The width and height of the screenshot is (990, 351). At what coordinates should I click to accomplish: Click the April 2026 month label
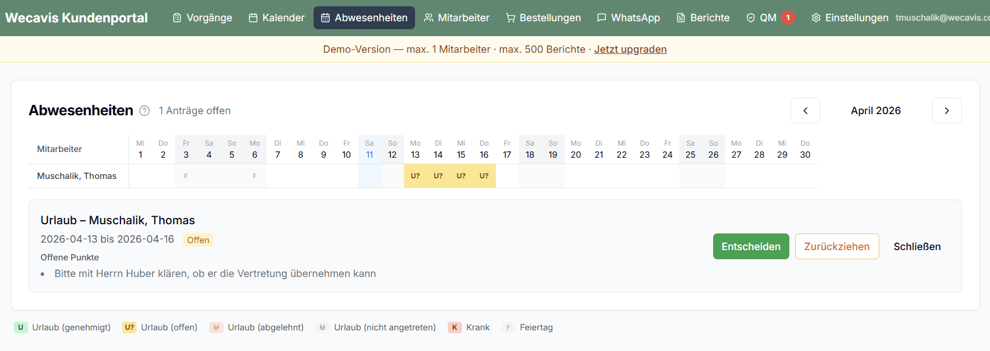(x=876, y=111)
